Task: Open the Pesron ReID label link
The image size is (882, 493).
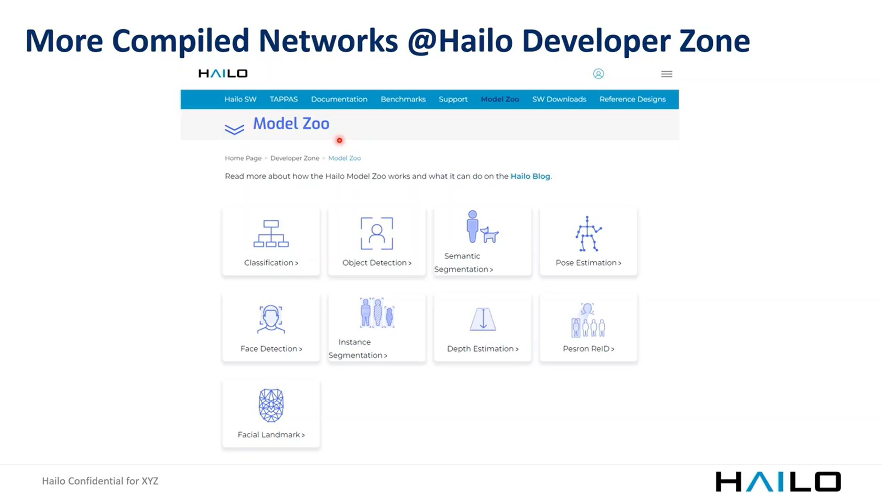Action: point(588,349)
